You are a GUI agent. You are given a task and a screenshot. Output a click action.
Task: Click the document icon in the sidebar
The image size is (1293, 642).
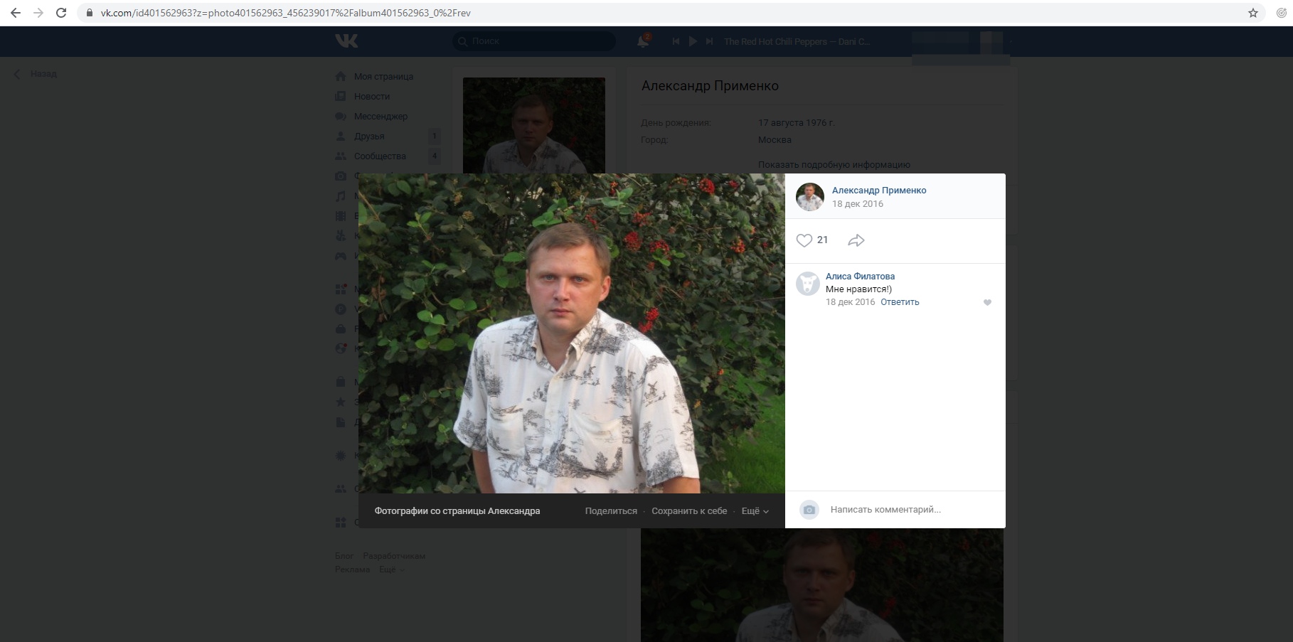(341, 422)
